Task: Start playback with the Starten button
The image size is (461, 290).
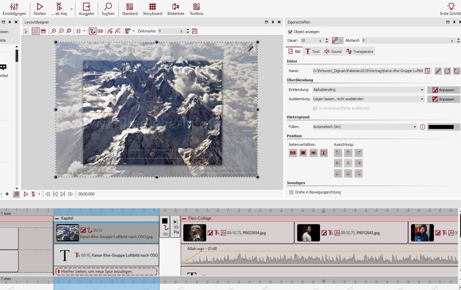Action: 40,9
